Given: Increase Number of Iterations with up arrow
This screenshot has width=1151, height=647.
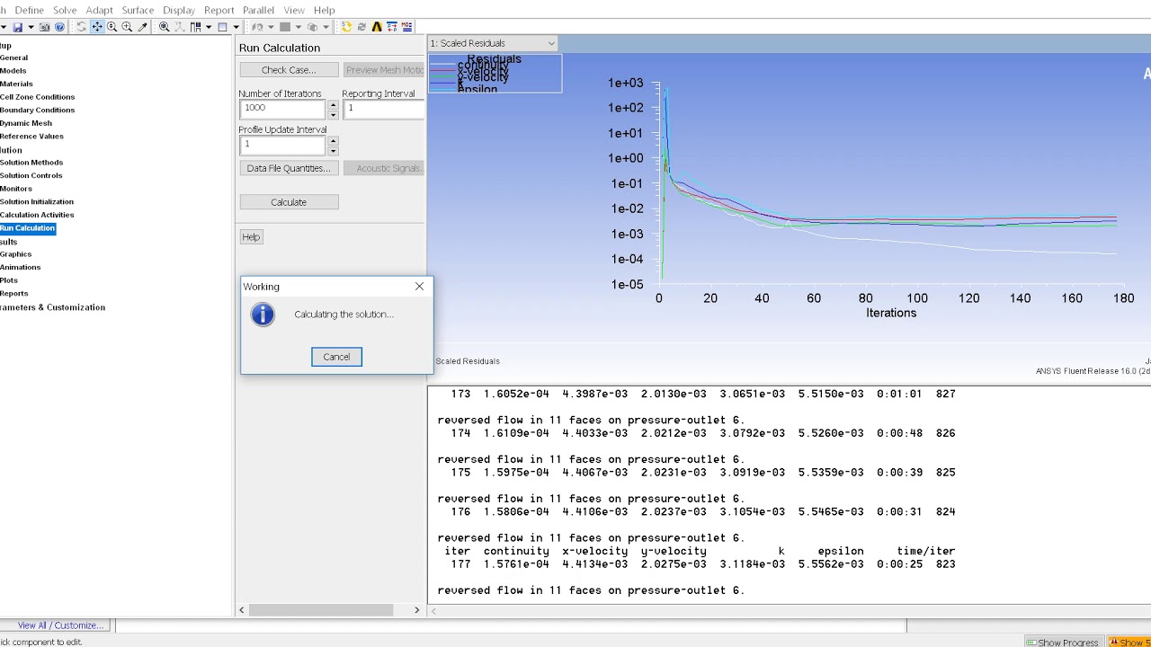Looking at the screenshot, I should [333, 104].
